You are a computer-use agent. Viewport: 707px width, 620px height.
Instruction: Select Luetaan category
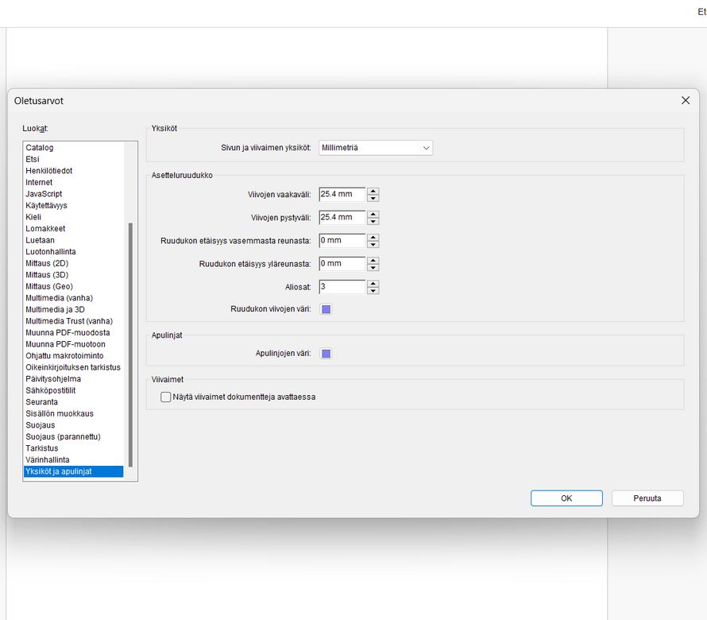74,240
